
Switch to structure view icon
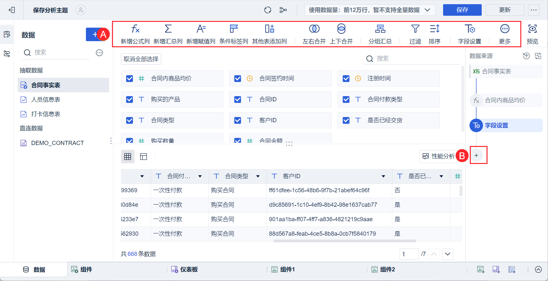(x=144, y=157)
